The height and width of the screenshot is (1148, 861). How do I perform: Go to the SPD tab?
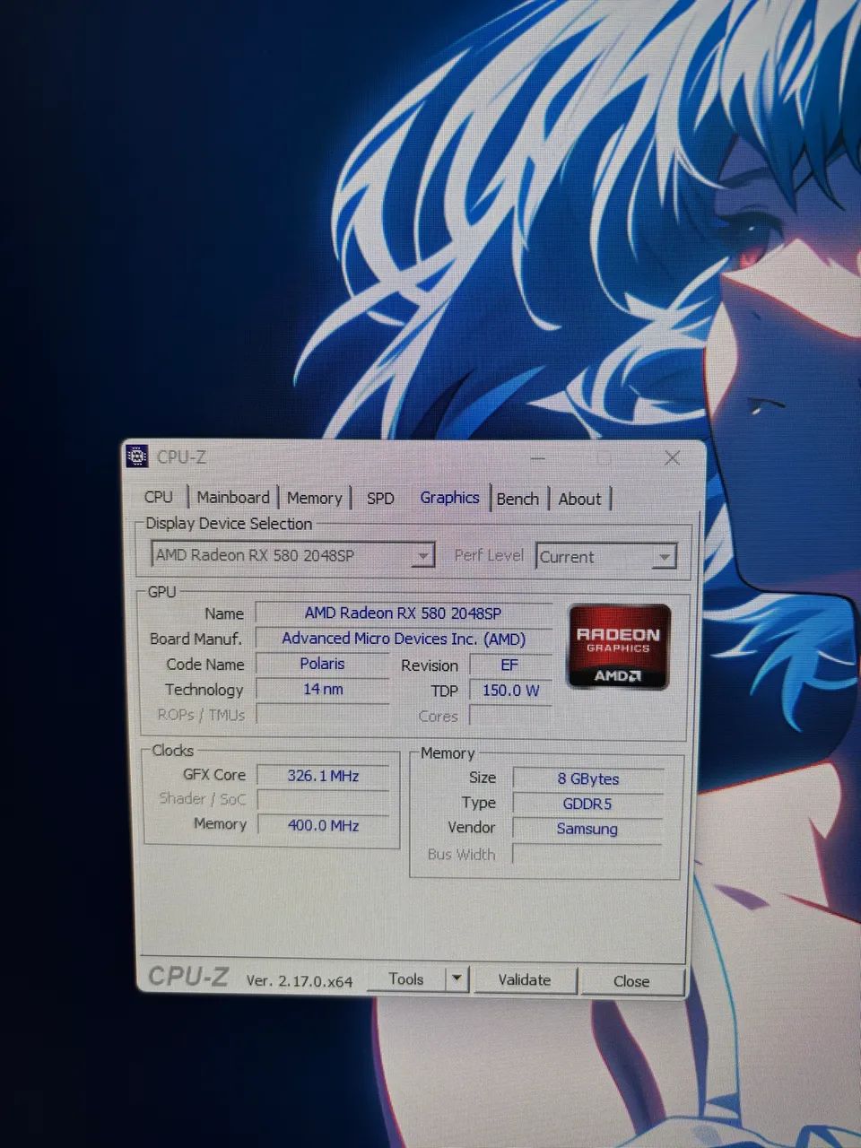coord(380,499)
